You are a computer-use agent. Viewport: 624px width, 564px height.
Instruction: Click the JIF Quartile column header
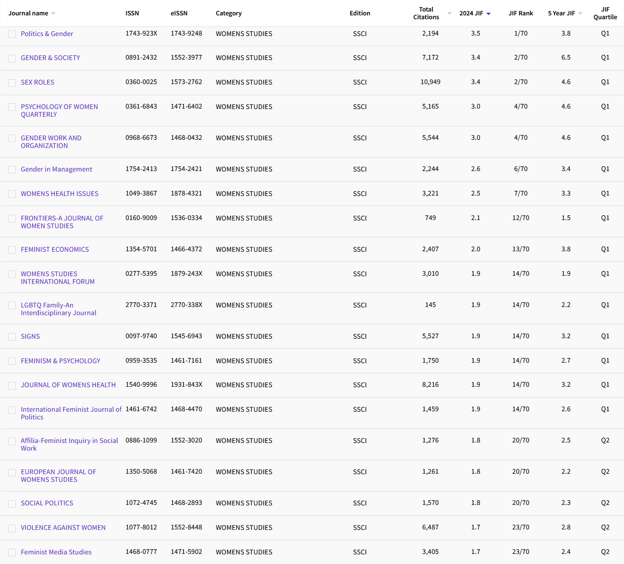click(x=605, y=13)
